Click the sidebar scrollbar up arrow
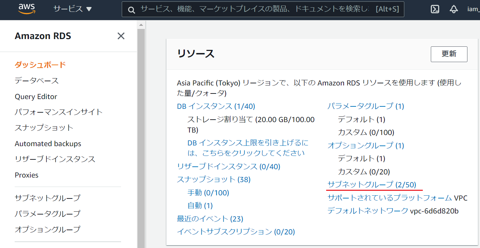Screen dimensions: 480x248 pyautogui.click(x=141, y=25)
